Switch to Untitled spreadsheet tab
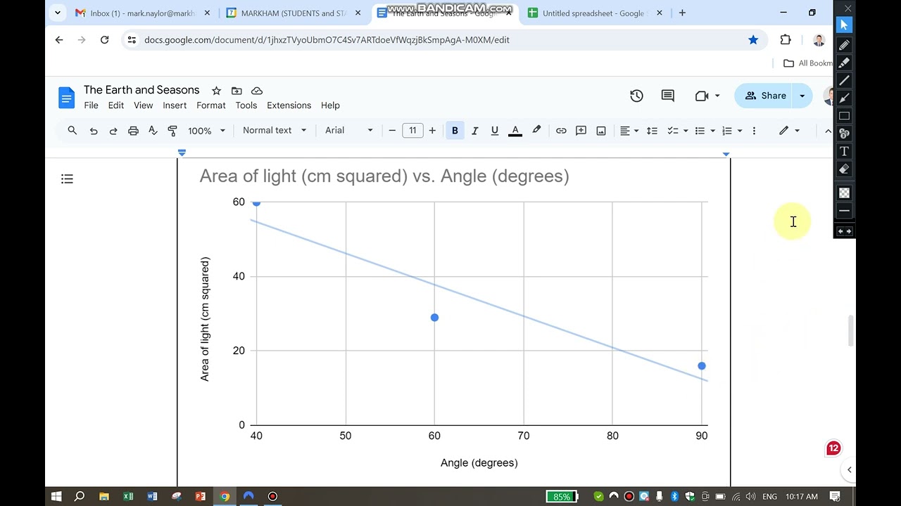The image size is (901, 506). tap(593, 13)
